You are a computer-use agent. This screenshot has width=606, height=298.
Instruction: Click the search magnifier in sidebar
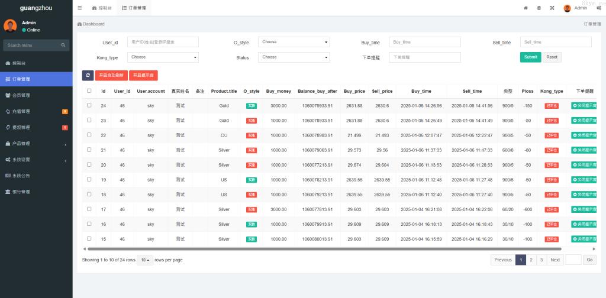[63, 45]
